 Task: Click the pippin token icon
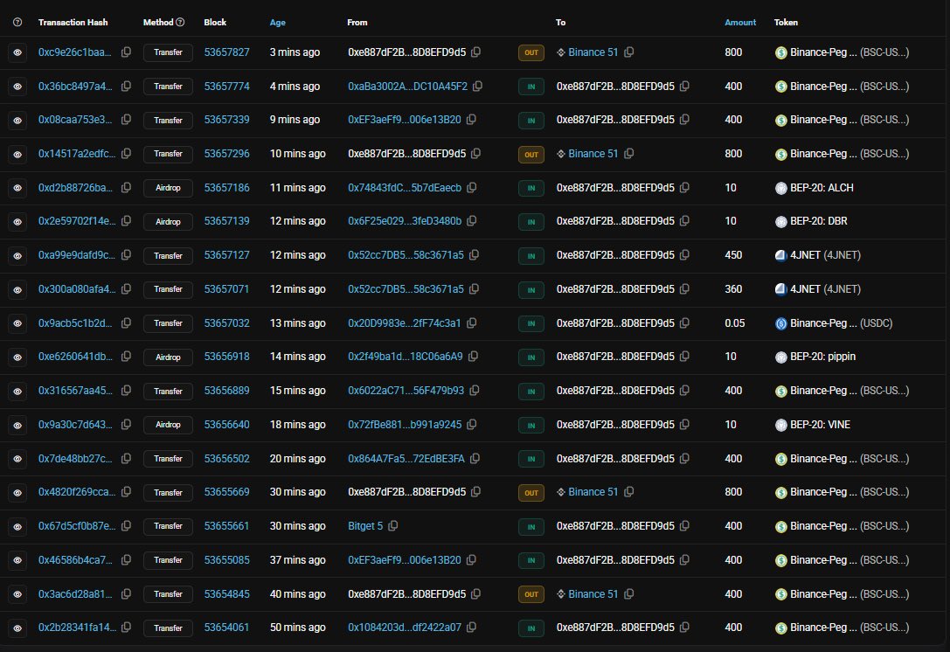pyautogui.click(x=781, y=357)
